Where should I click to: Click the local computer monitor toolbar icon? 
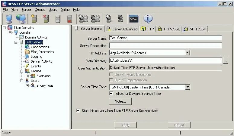pos(9,19)
